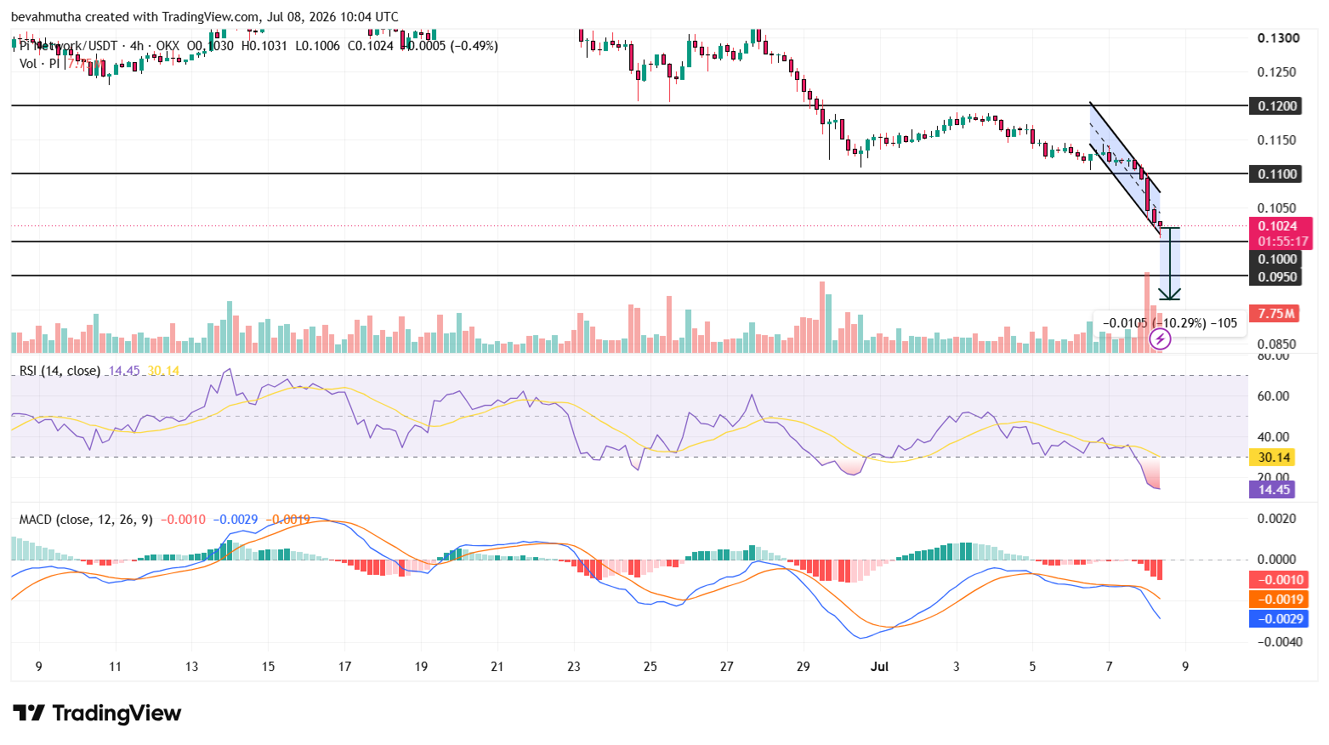
Task: Select the 0.1200 horizontal line price label
Action: [1277, 105]
